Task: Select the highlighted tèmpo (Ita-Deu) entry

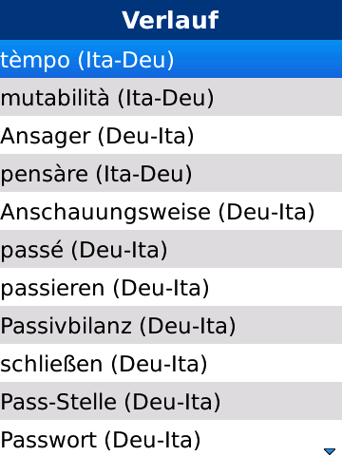Action: coord(171,59)
